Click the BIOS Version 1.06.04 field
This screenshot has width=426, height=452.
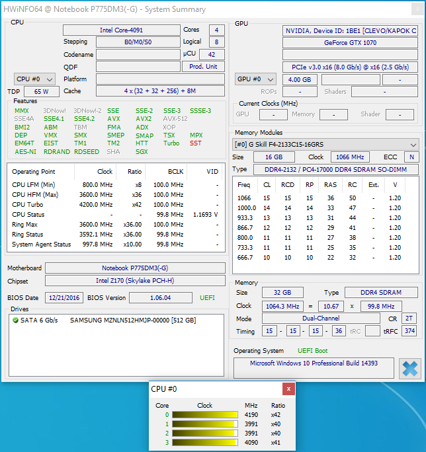[x=161, y=298]
